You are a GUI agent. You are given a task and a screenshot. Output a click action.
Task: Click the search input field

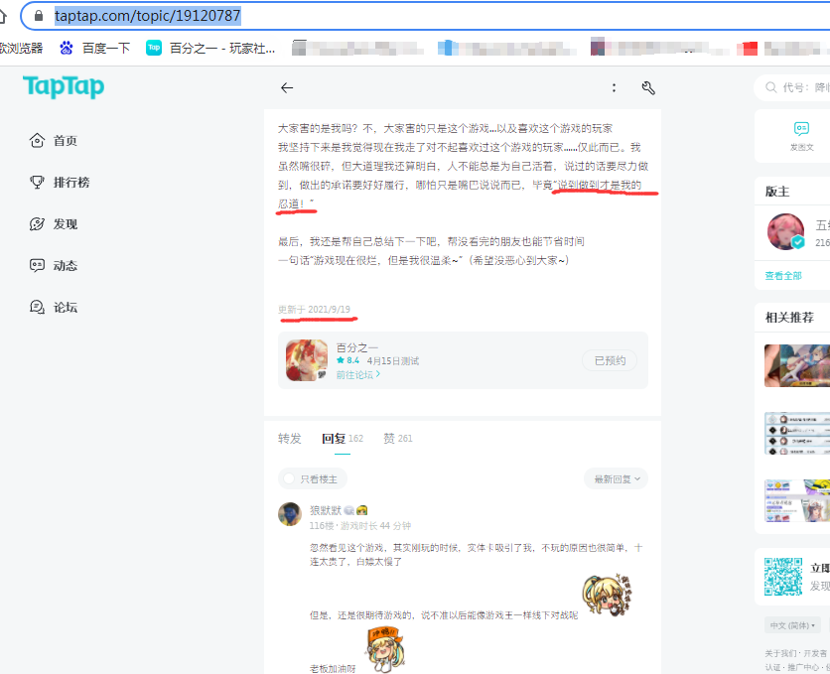[804, 87]
